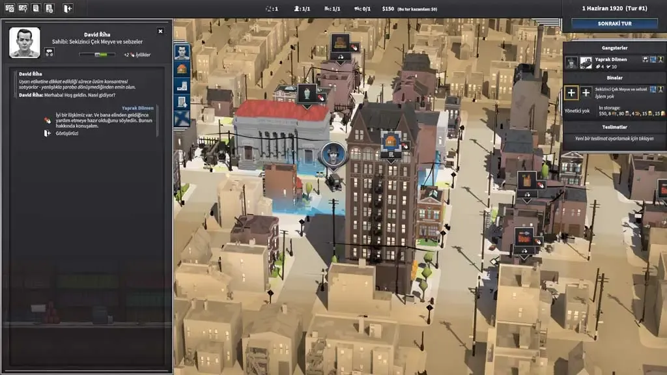667x375 pixels.
Task: Close the David Říha dialog panel
Action: click(x=160, y=31)
